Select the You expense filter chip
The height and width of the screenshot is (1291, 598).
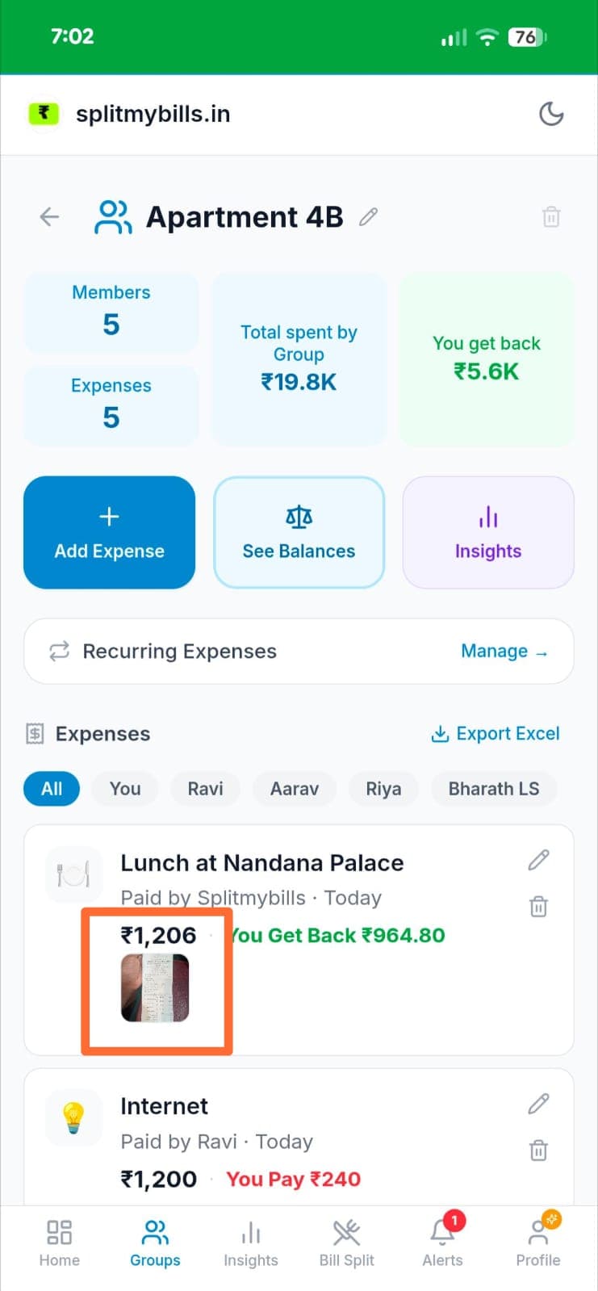click(x=124, y=789)
